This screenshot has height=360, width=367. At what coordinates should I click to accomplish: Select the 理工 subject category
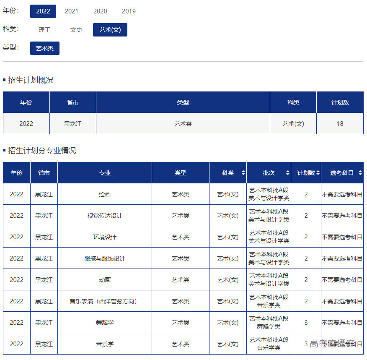[44, 30]
